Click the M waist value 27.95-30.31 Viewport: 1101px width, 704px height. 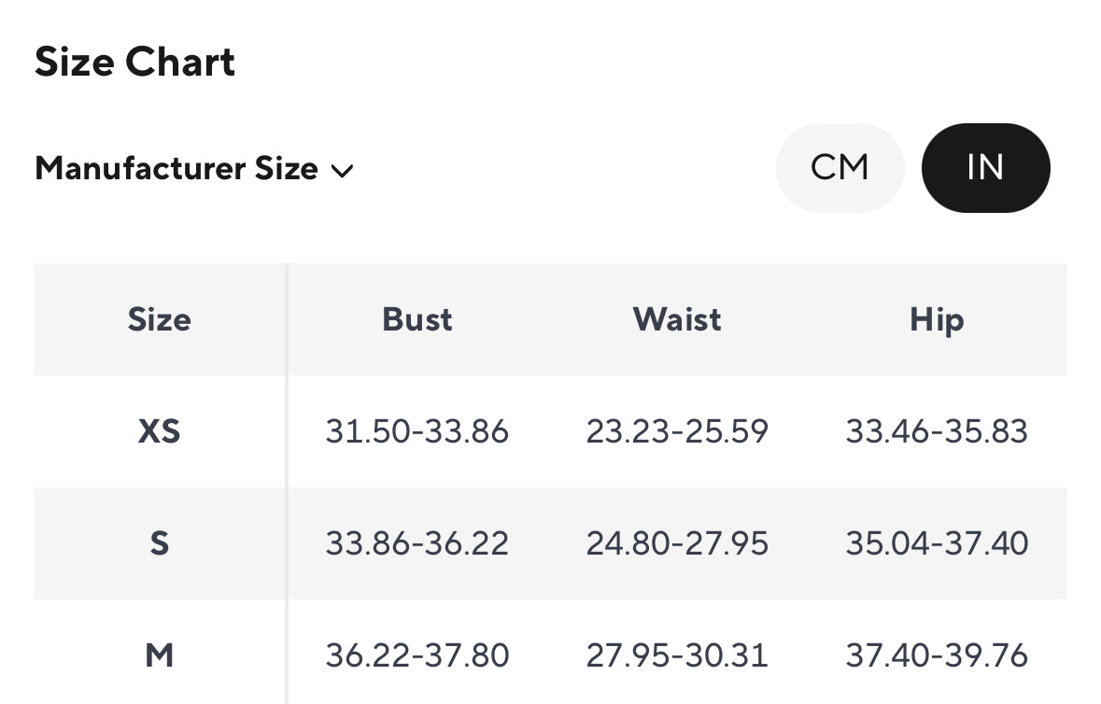tap(677, 655)
